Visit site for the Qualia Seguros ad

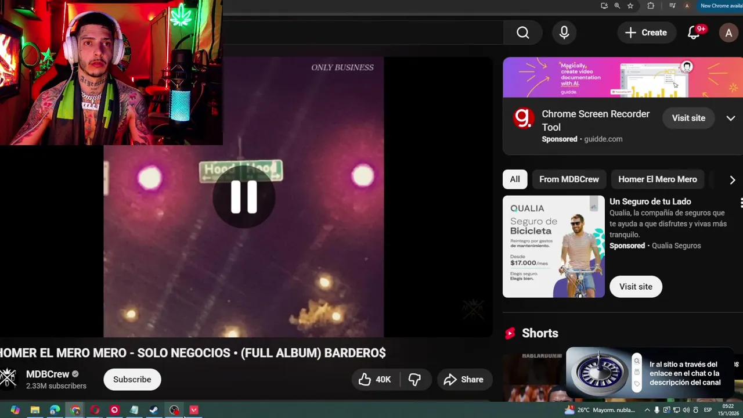[636, 286]
